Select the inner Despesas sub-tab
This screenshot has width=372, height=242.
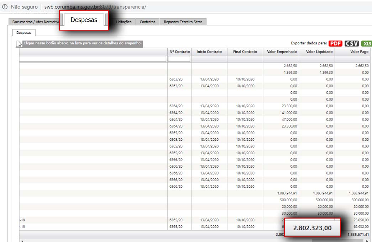point(24,33)
